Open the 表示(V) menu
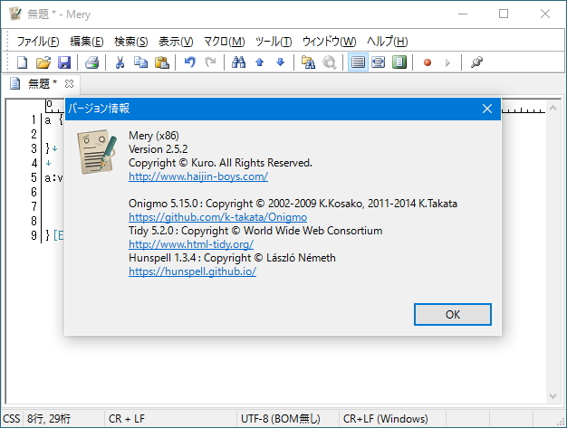 coord(176,42)
